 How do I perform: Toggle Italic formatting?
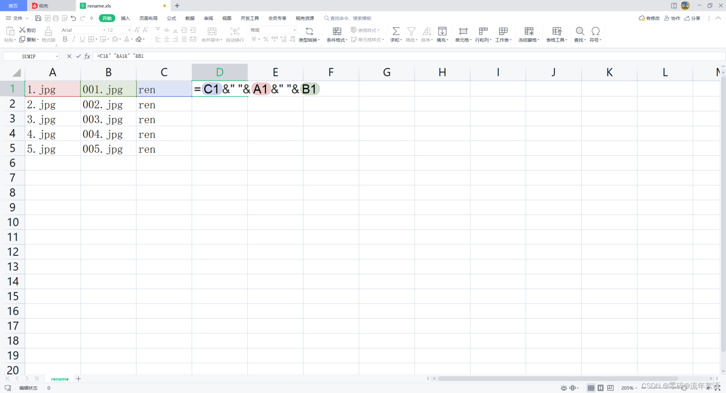74,39
